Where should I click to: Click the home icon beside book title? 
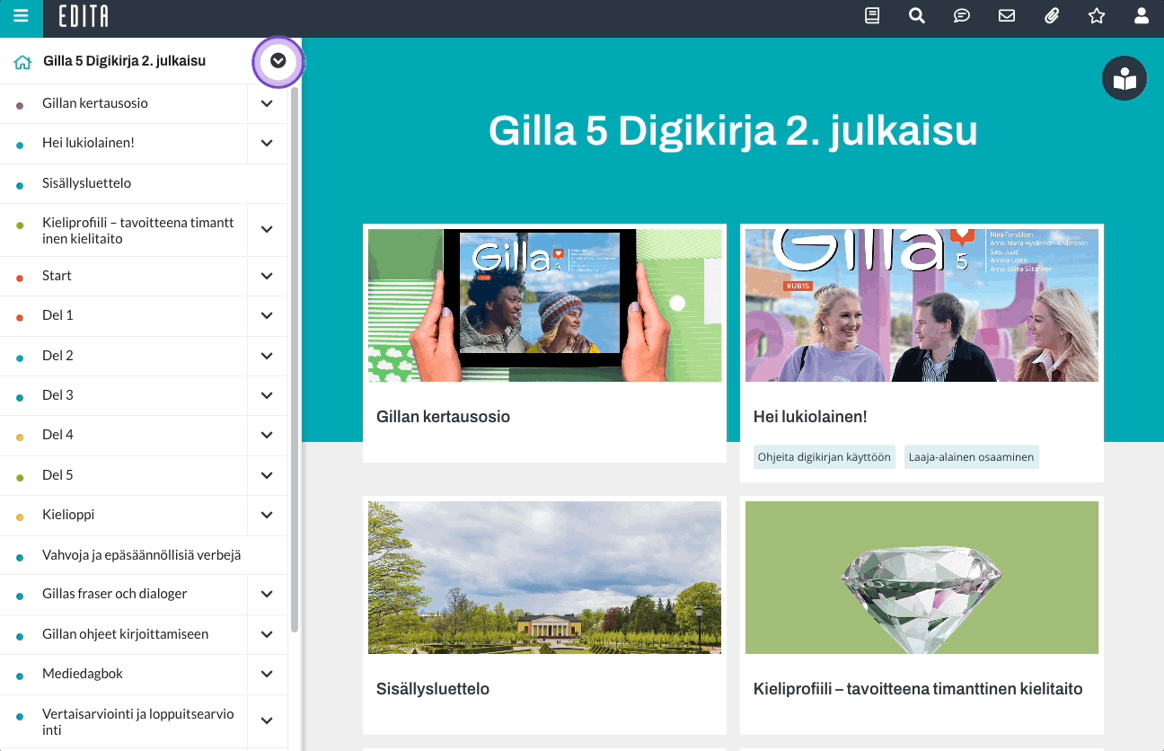[22, 62]
